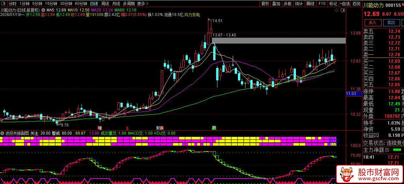Click the 14.51 high price label
Viewport: 404px width, 184px height.
click(217, 21)
